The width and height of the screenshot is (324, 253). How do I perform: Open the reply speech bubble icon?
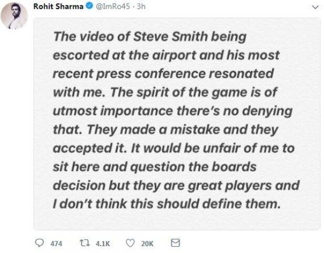[39, 243]
